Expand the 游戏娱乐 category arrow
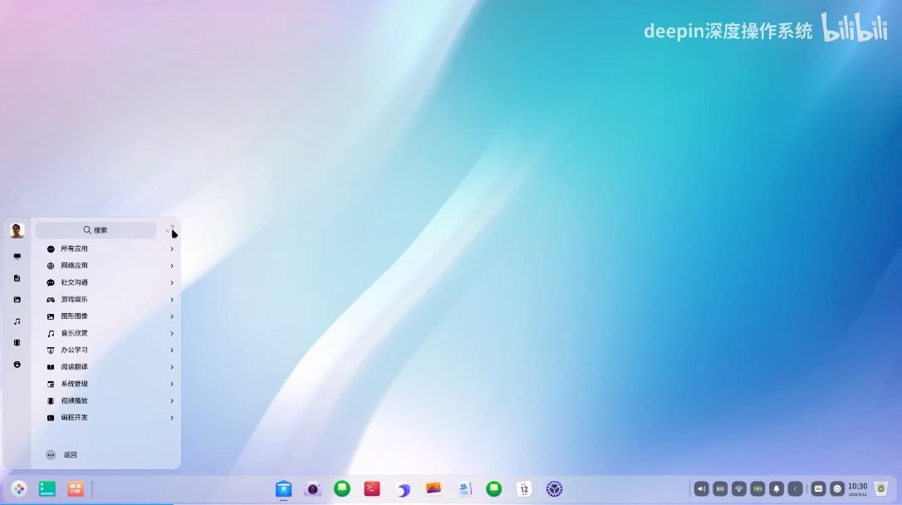This screenshot has width=902, height=505. click(172, 300)
